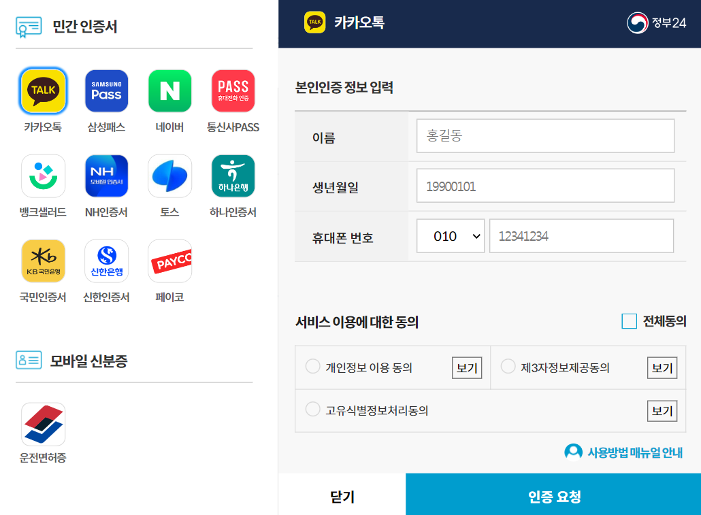View the 제3자정보제공동의 terms (보기)

(662, 368)
